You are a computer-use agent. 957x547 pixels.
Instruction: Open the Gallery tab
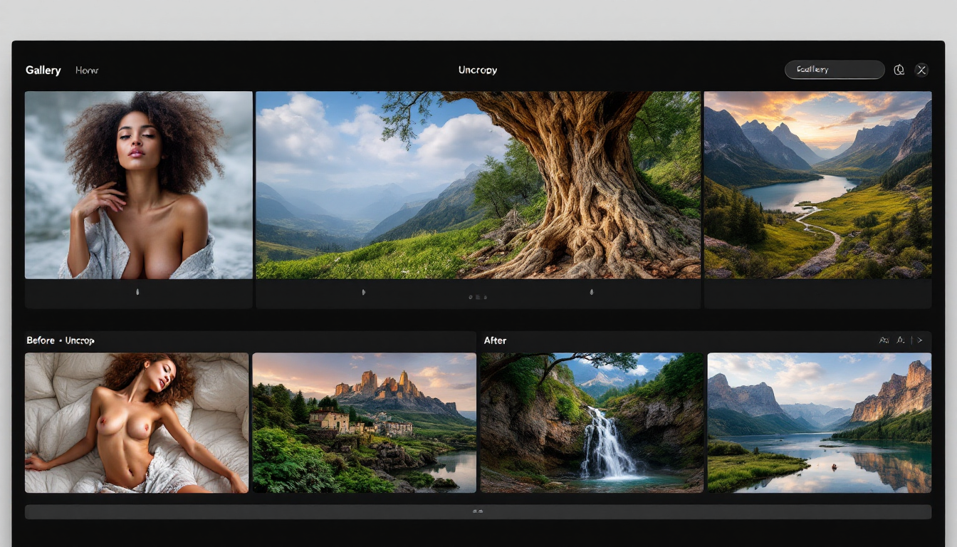point(43,71)
